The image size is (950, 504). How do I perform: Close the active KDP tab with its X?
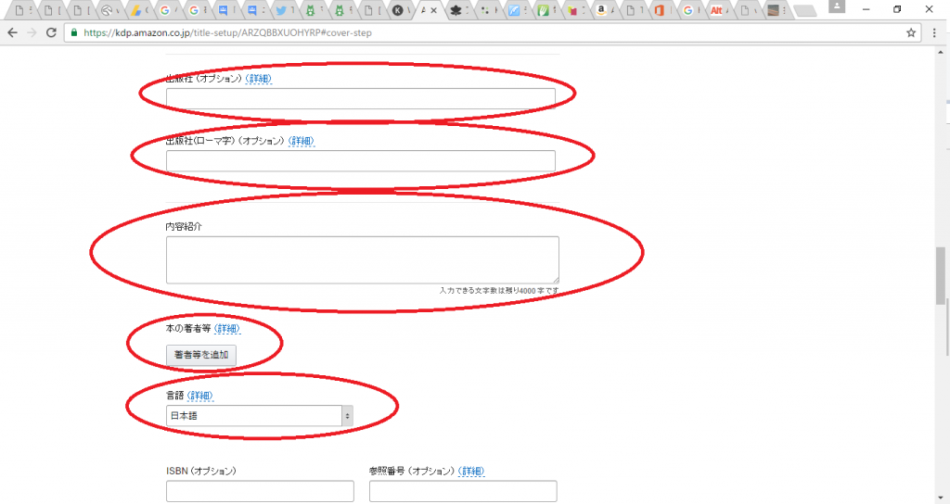coord(434,10)
